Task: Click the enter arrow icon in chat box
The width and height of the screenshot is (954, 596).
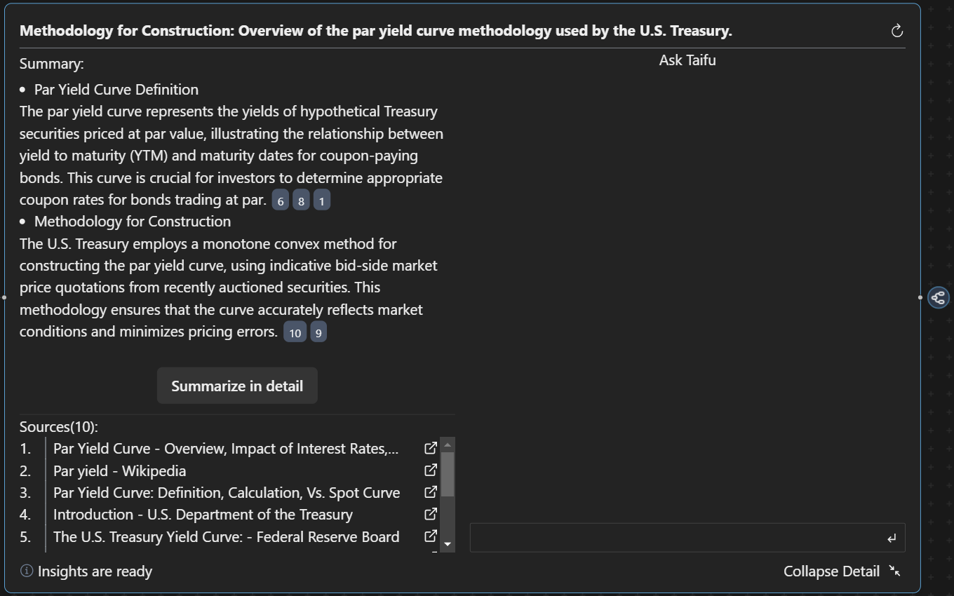Action: 891,539
